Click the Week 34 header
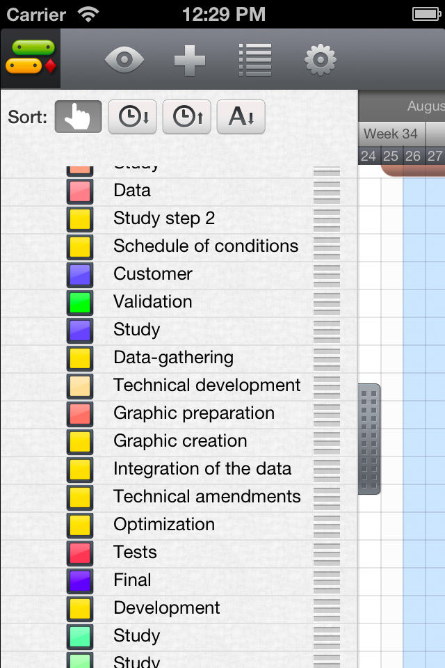The width and height of the screenshot is (445, 668). [391, 134]
